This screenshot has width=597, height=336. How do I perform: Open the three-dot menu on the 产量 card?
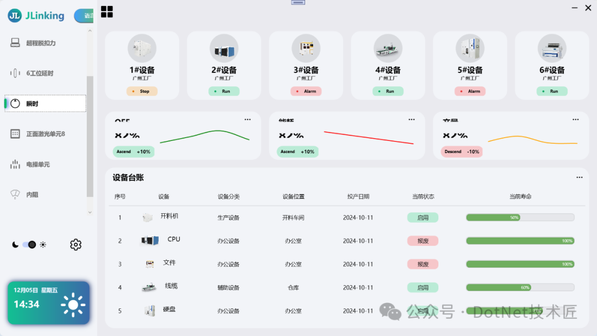point(575,118)
